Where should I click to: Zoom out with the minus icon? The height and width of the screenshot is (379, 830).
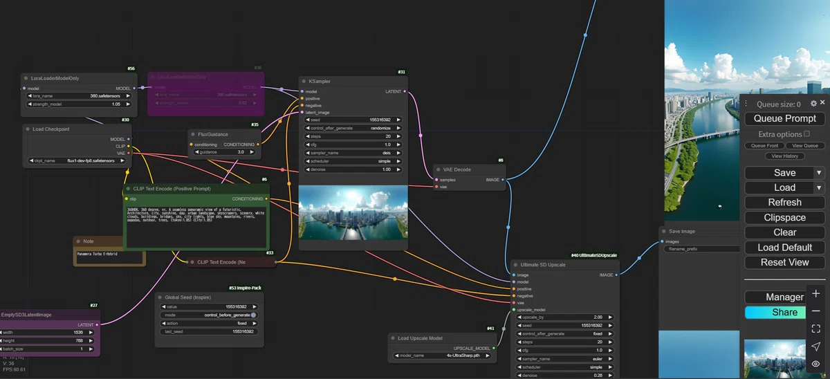816,311
